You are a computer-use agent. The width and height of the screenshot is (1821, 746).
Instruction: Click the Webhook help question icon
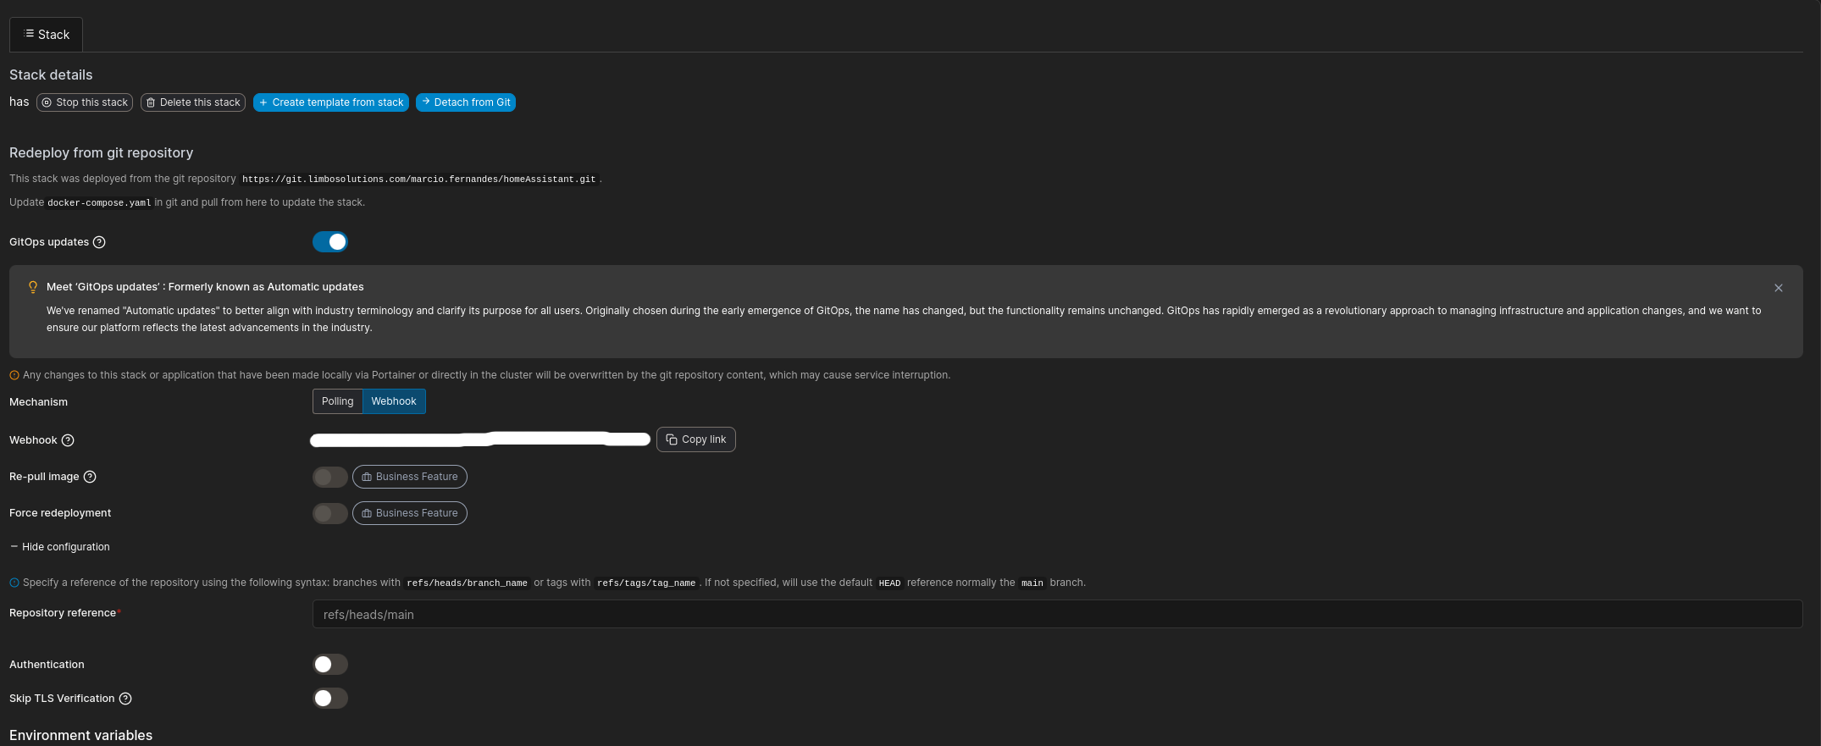point(68,440)
